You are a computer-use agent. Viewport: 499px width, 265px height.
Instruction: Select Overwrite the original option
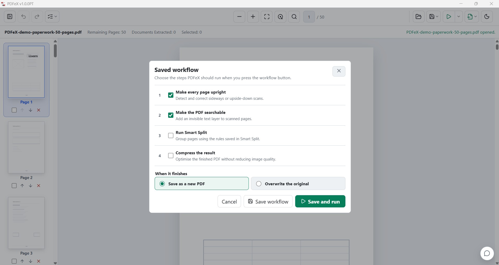[x=298, y=184]
